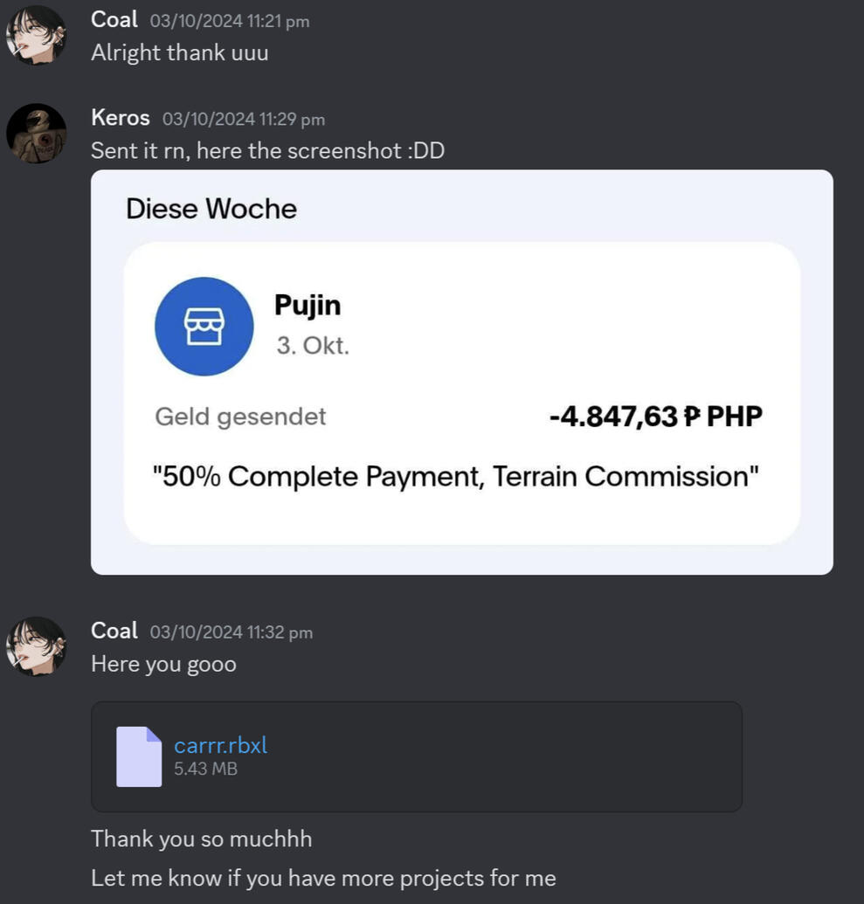Screen dimensions: 864x904
Task: Click the Coal username on the first message
Action: coord(114,19)
